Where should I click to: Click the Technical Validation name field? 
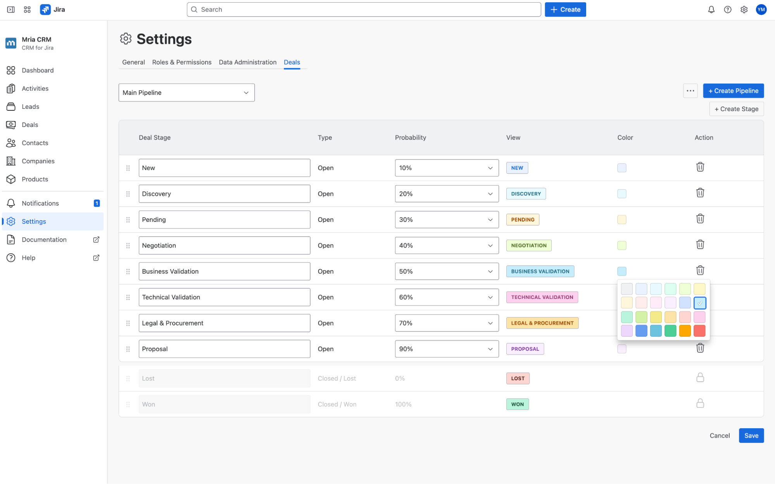[x=224, y=297]
